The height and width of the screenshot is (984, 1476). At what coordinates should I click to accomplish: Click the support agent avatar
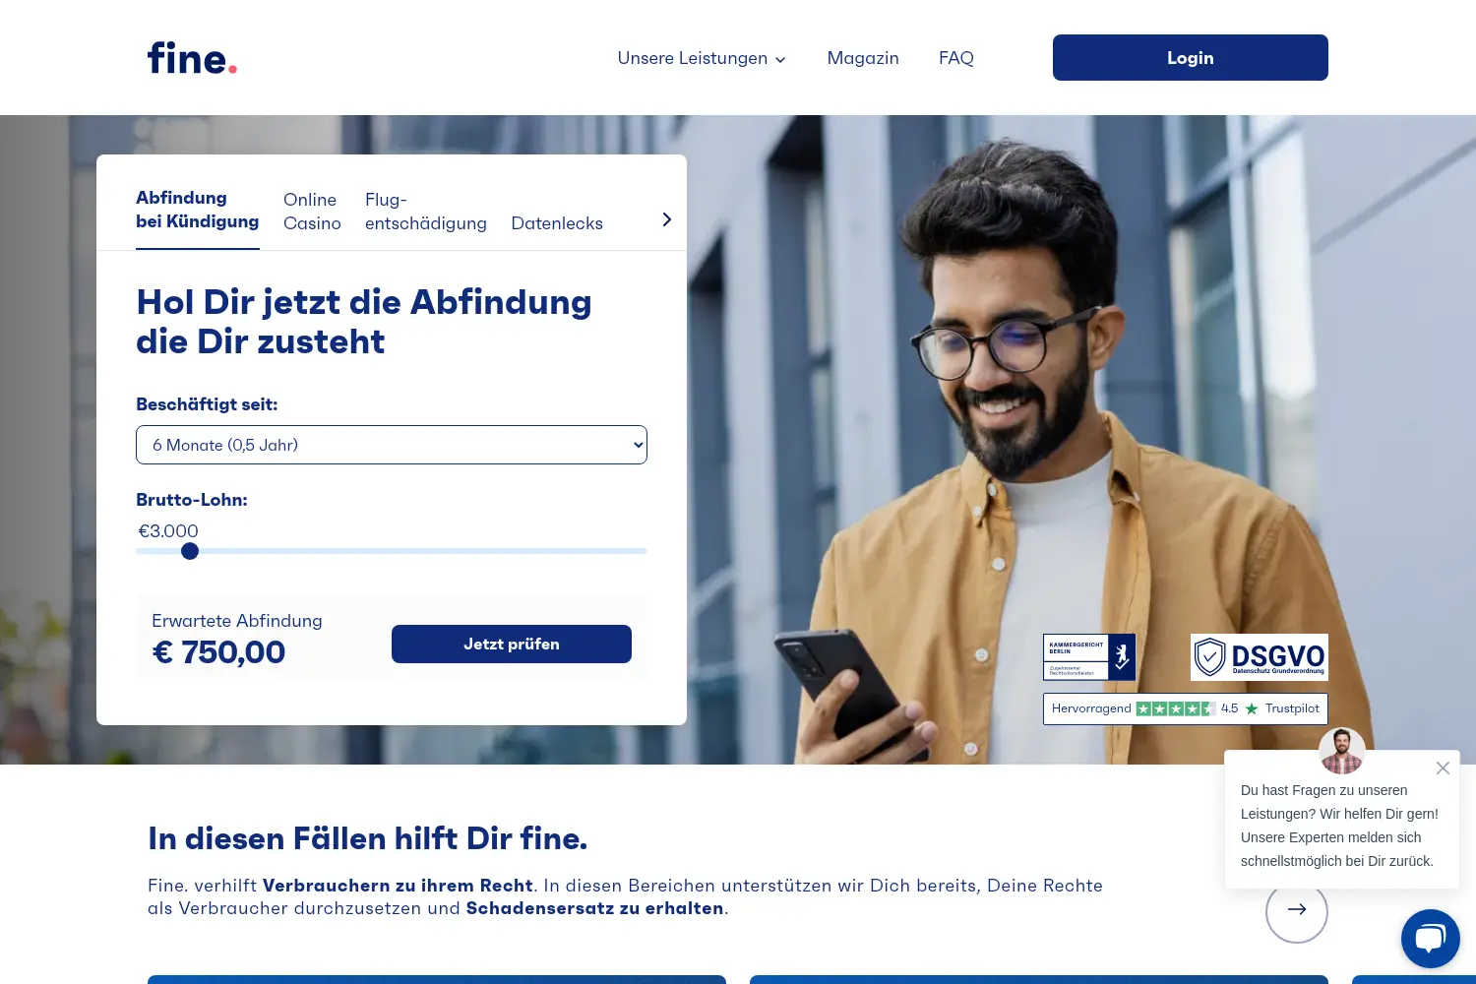(x=1342, y=751)
